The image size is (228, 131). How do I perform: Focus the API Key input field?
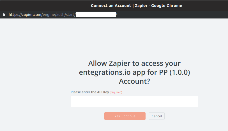(x=134, y=101)
